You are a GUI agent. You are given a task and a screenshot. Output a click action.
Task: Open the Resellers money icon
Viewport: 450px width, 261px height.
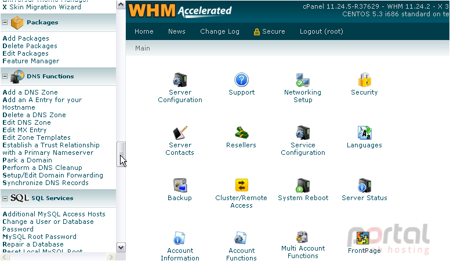tap(241, 133)
